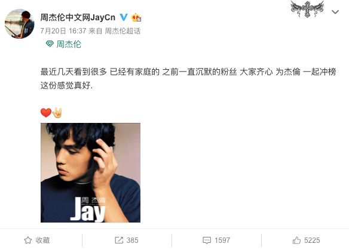
Task: Click the diamond super-topic icon
Action: (x=50, y=44)
